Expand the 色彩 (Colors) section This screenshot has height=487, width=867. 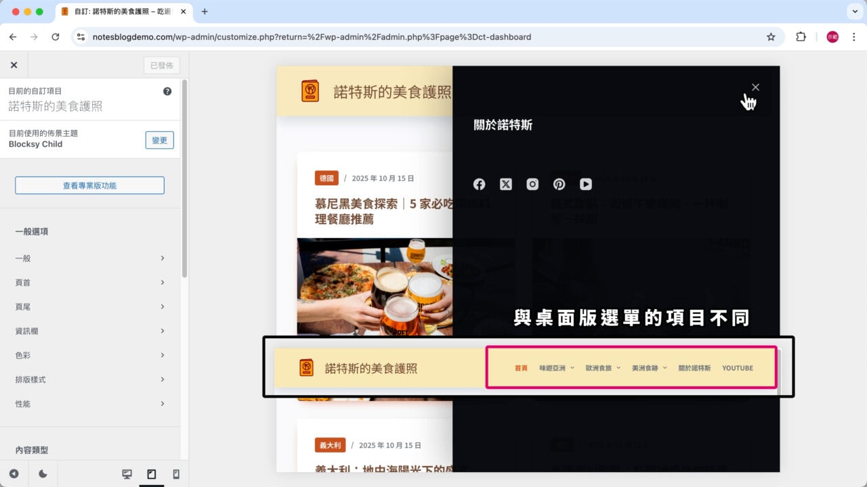(90, 355)
